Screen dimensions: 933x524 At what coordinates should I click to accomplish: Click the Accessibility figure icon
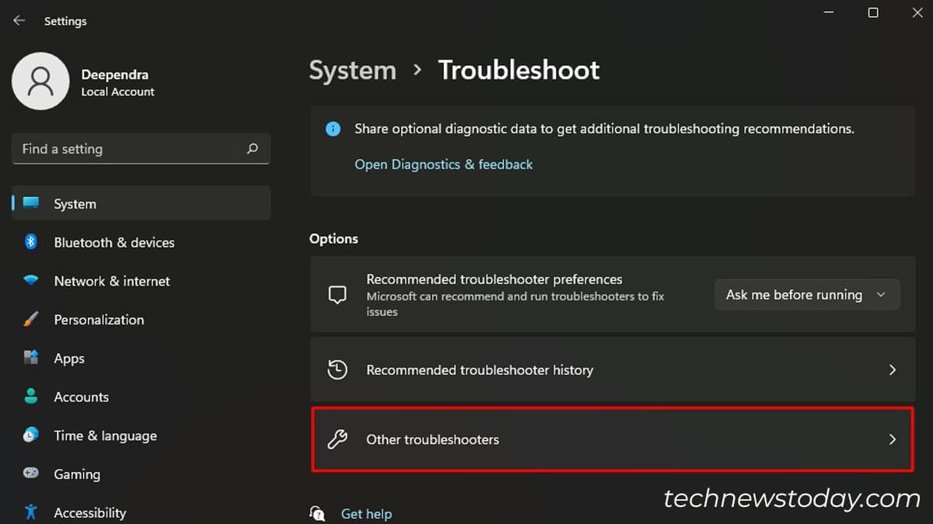coord(31,512)
